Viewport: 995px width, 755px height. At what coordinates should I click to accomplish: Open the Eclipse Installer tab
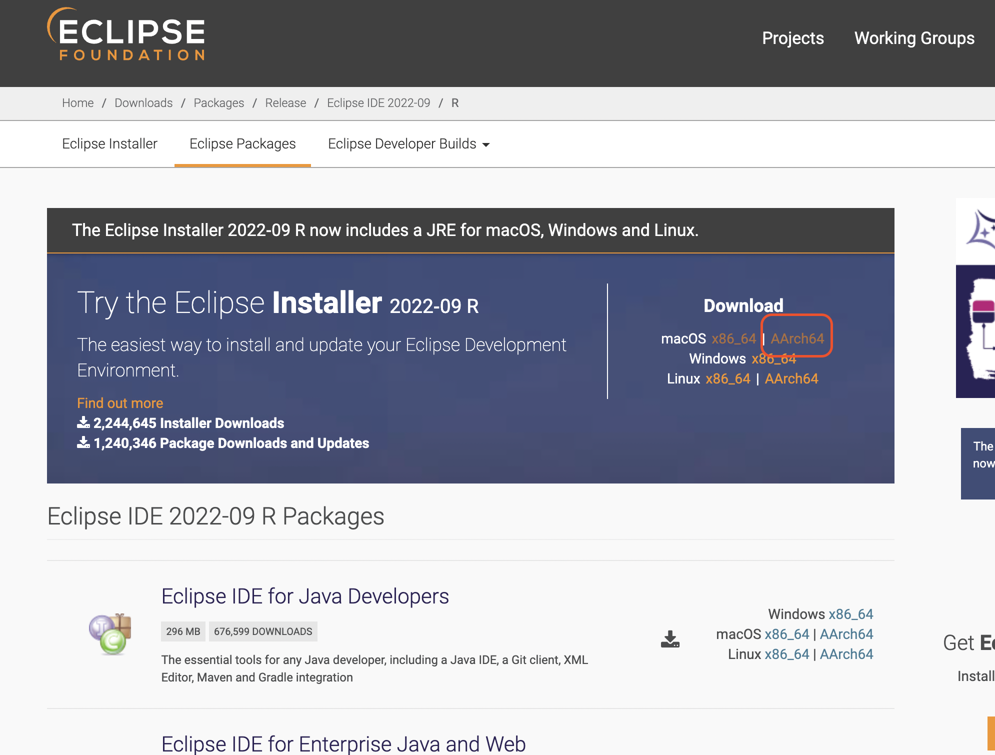(x=109, y=144)
